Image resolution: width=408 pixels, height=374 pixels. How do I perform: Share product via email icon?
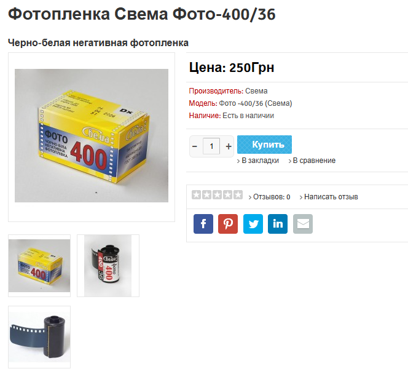tap(302, 224)
